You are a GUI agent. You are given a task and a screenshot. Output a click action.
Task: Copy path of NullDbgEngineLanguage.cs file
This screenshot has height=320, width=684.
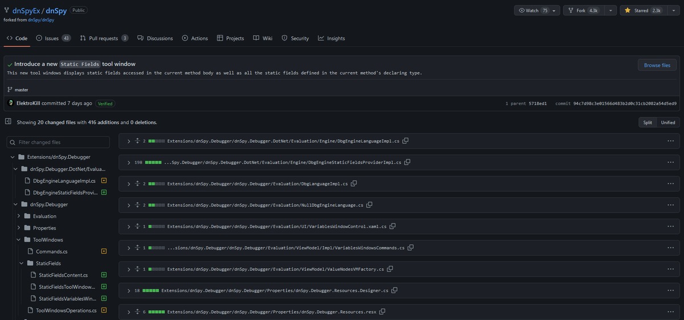(x=369, y=205)
